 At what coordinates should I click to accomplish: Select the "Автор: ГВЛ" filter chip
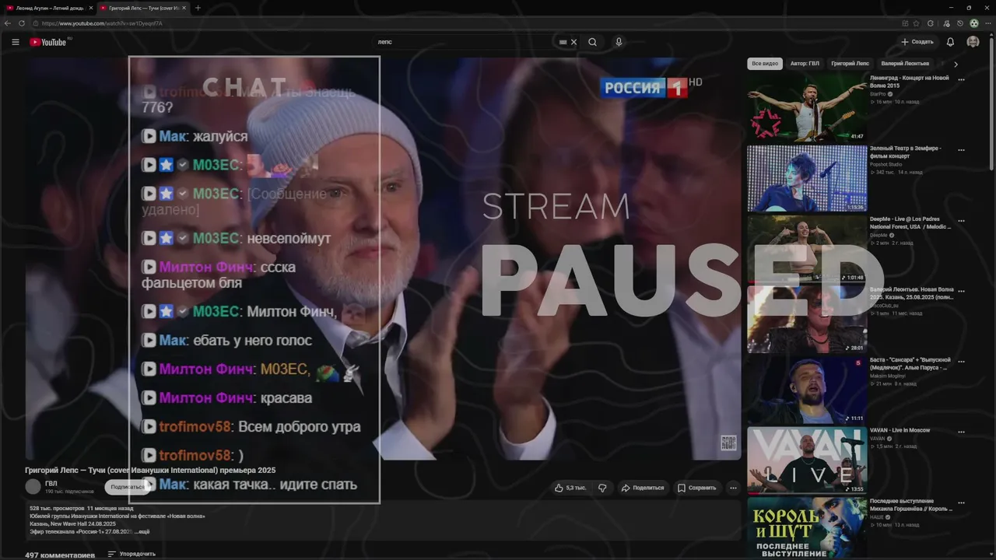805,64
